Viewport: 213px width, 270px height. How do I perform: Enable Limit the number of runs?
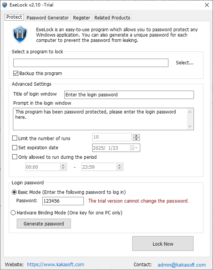(14, 138)
